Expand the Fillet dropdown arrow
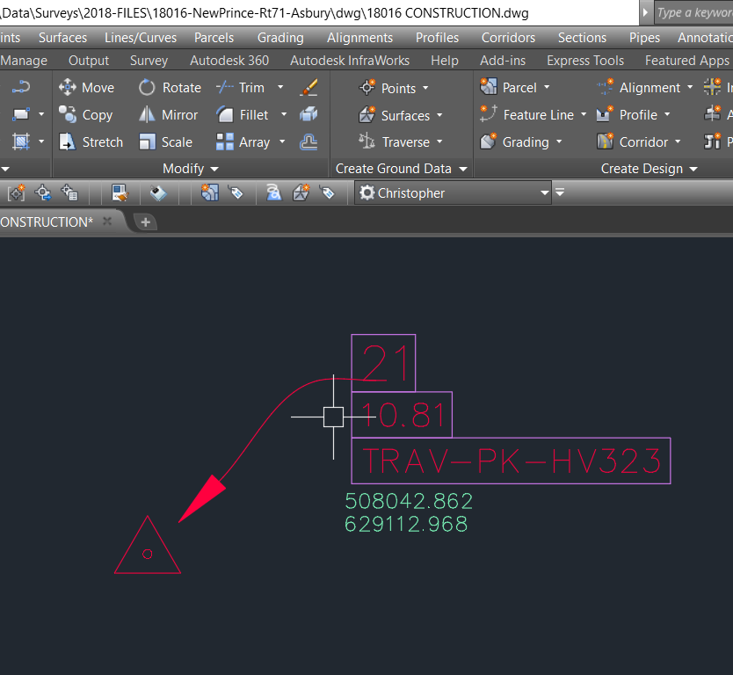Viewport: 733px width, 675px height. 284,114
